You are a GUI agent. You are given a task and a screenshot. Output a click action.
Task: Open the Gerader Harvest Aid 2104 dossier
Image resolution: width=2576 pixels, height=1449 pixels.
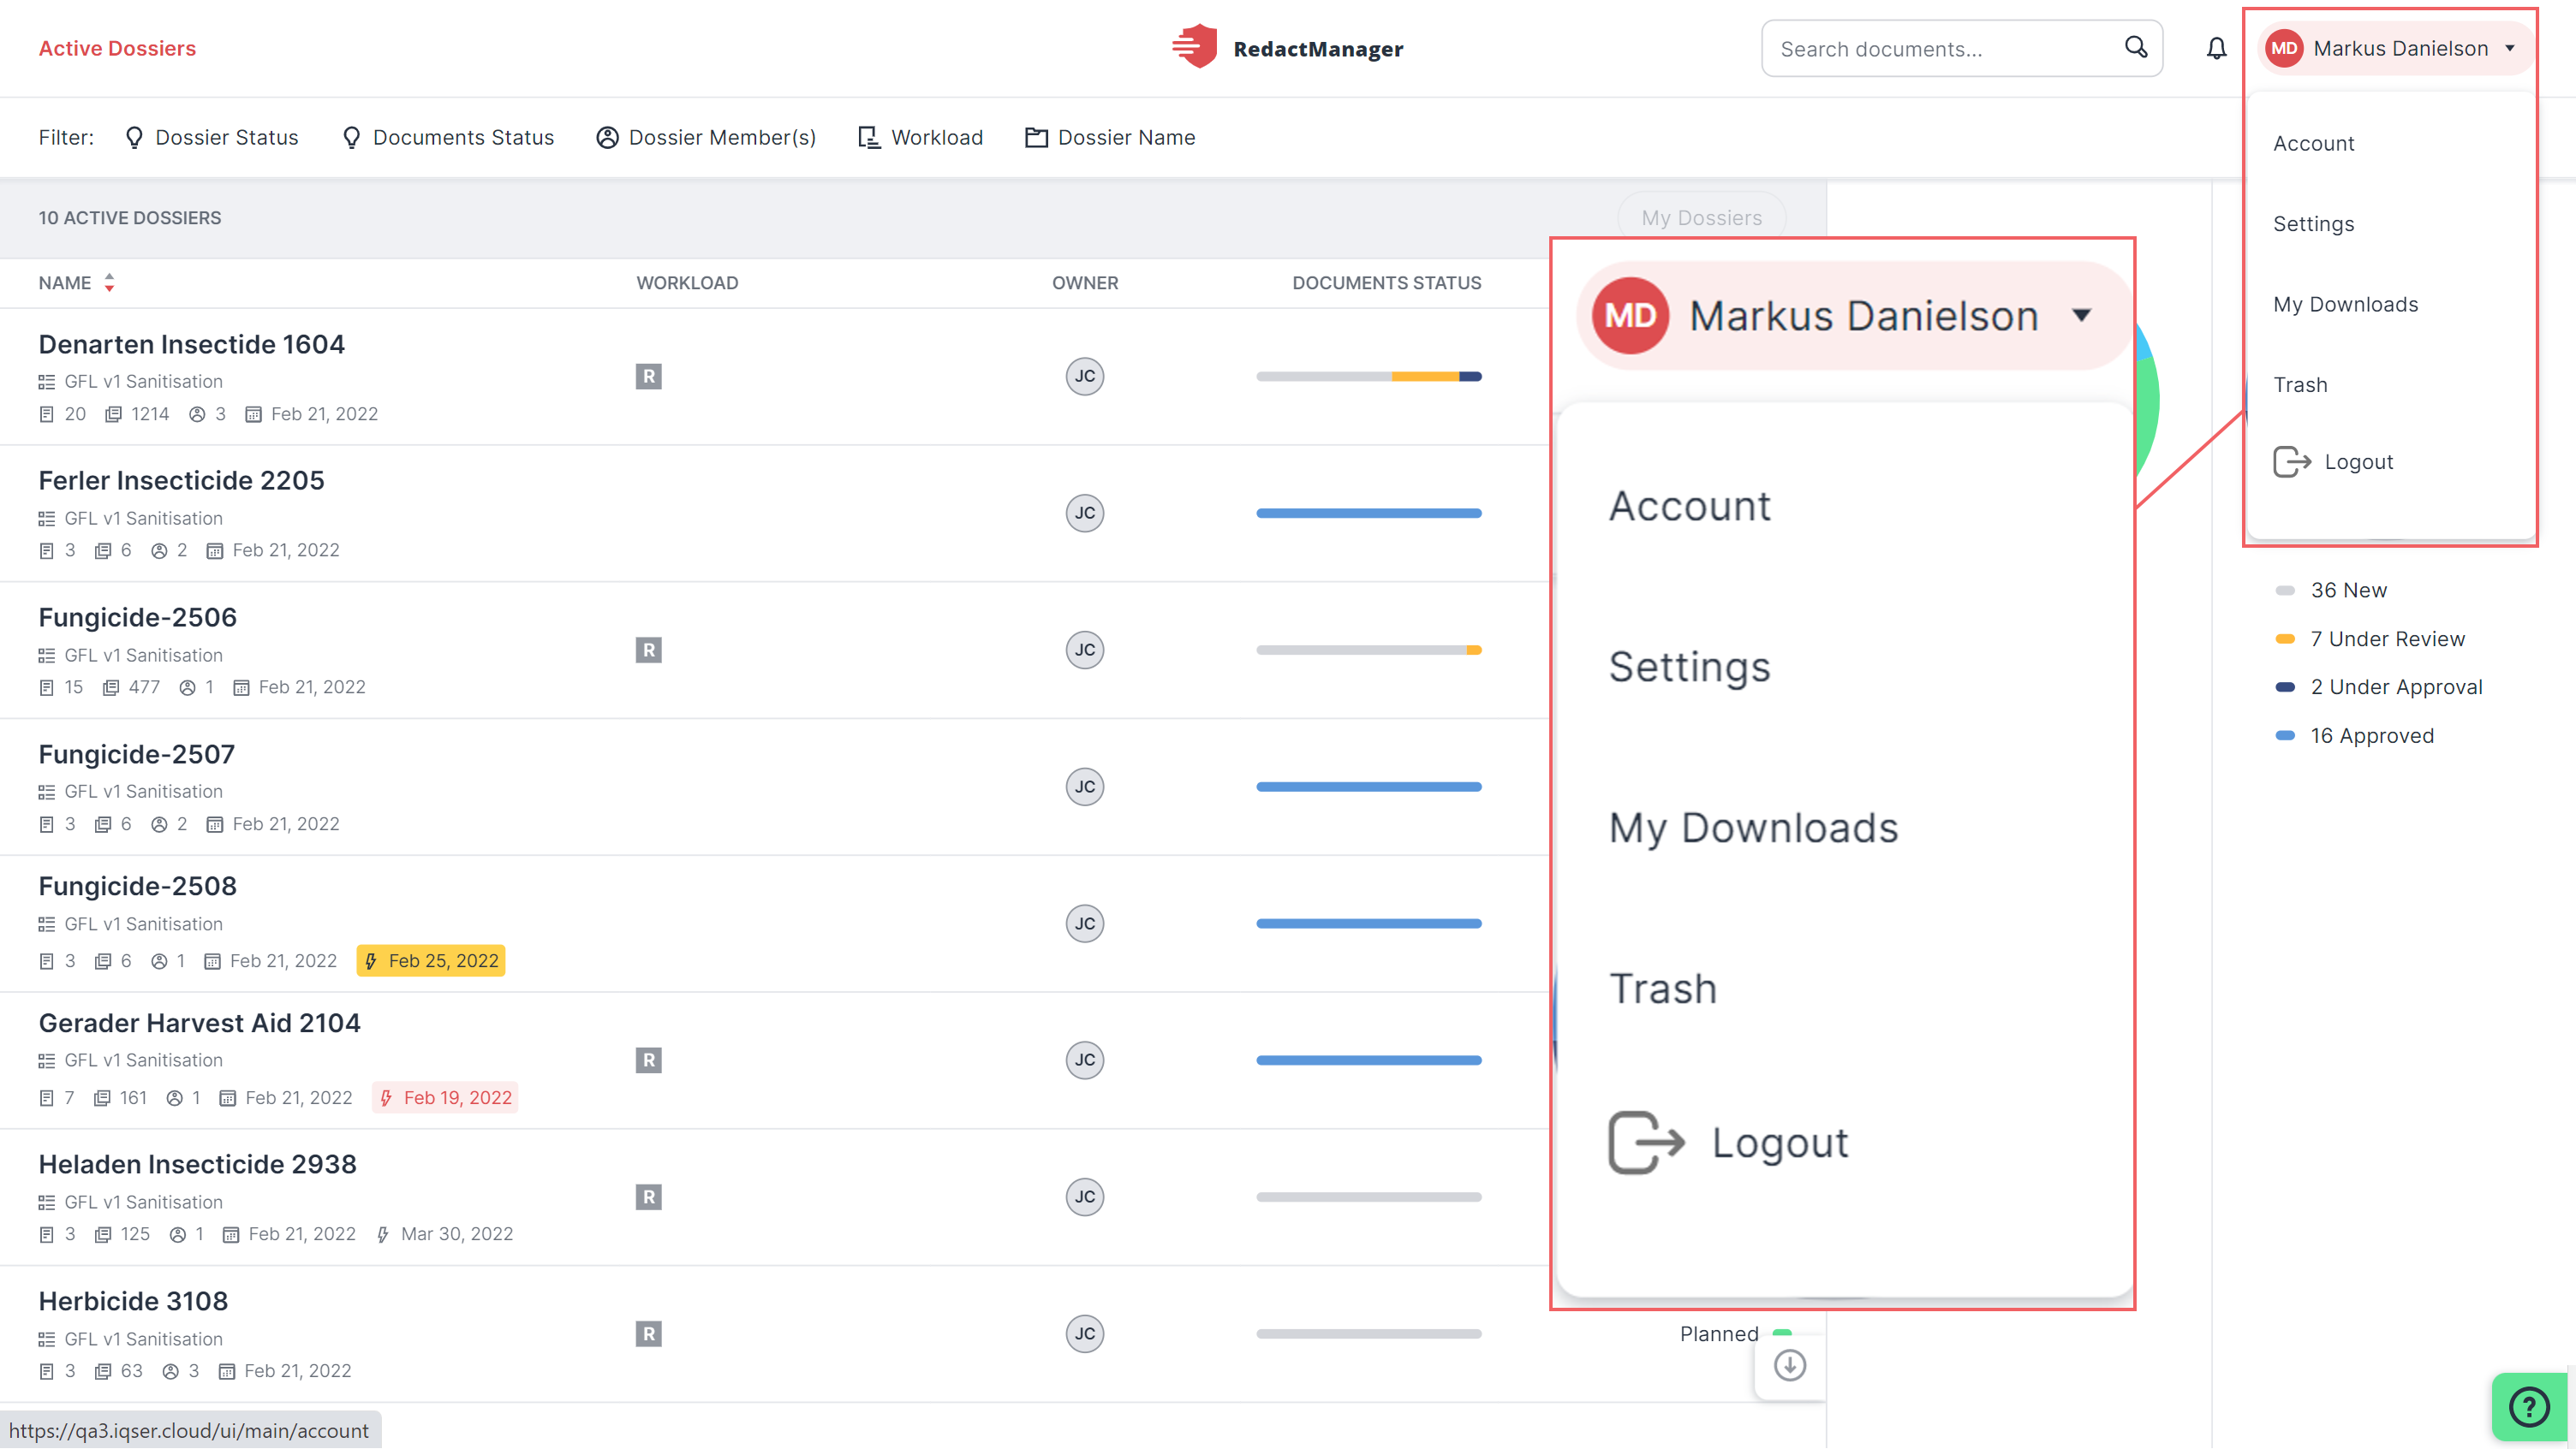[200, 1024]
